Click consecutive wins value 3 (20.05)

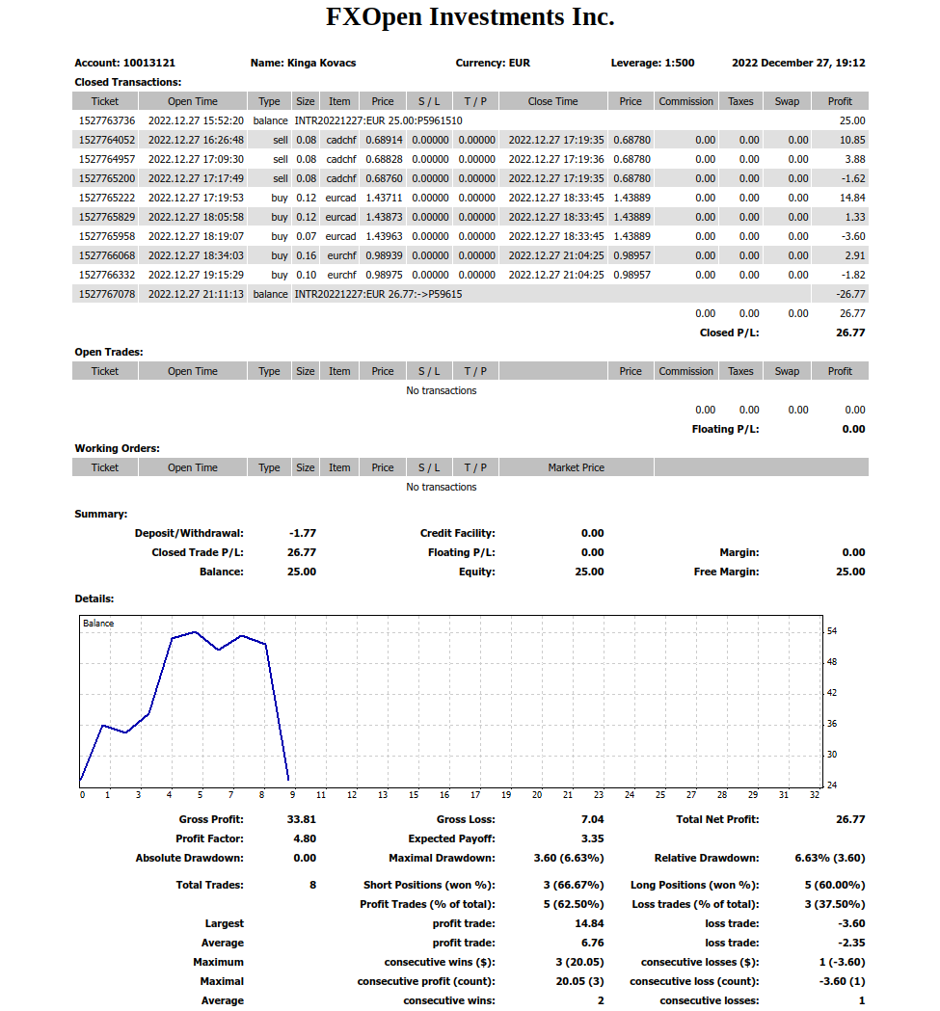(x=579, y=962)
